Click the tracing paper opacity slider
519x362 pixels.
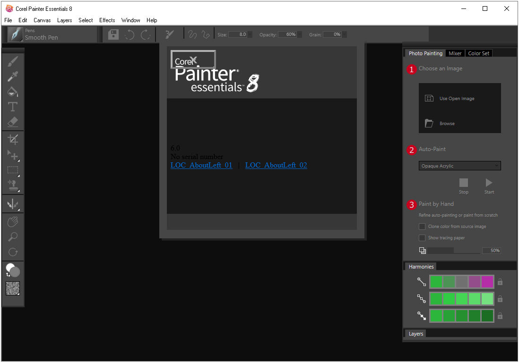454,251
